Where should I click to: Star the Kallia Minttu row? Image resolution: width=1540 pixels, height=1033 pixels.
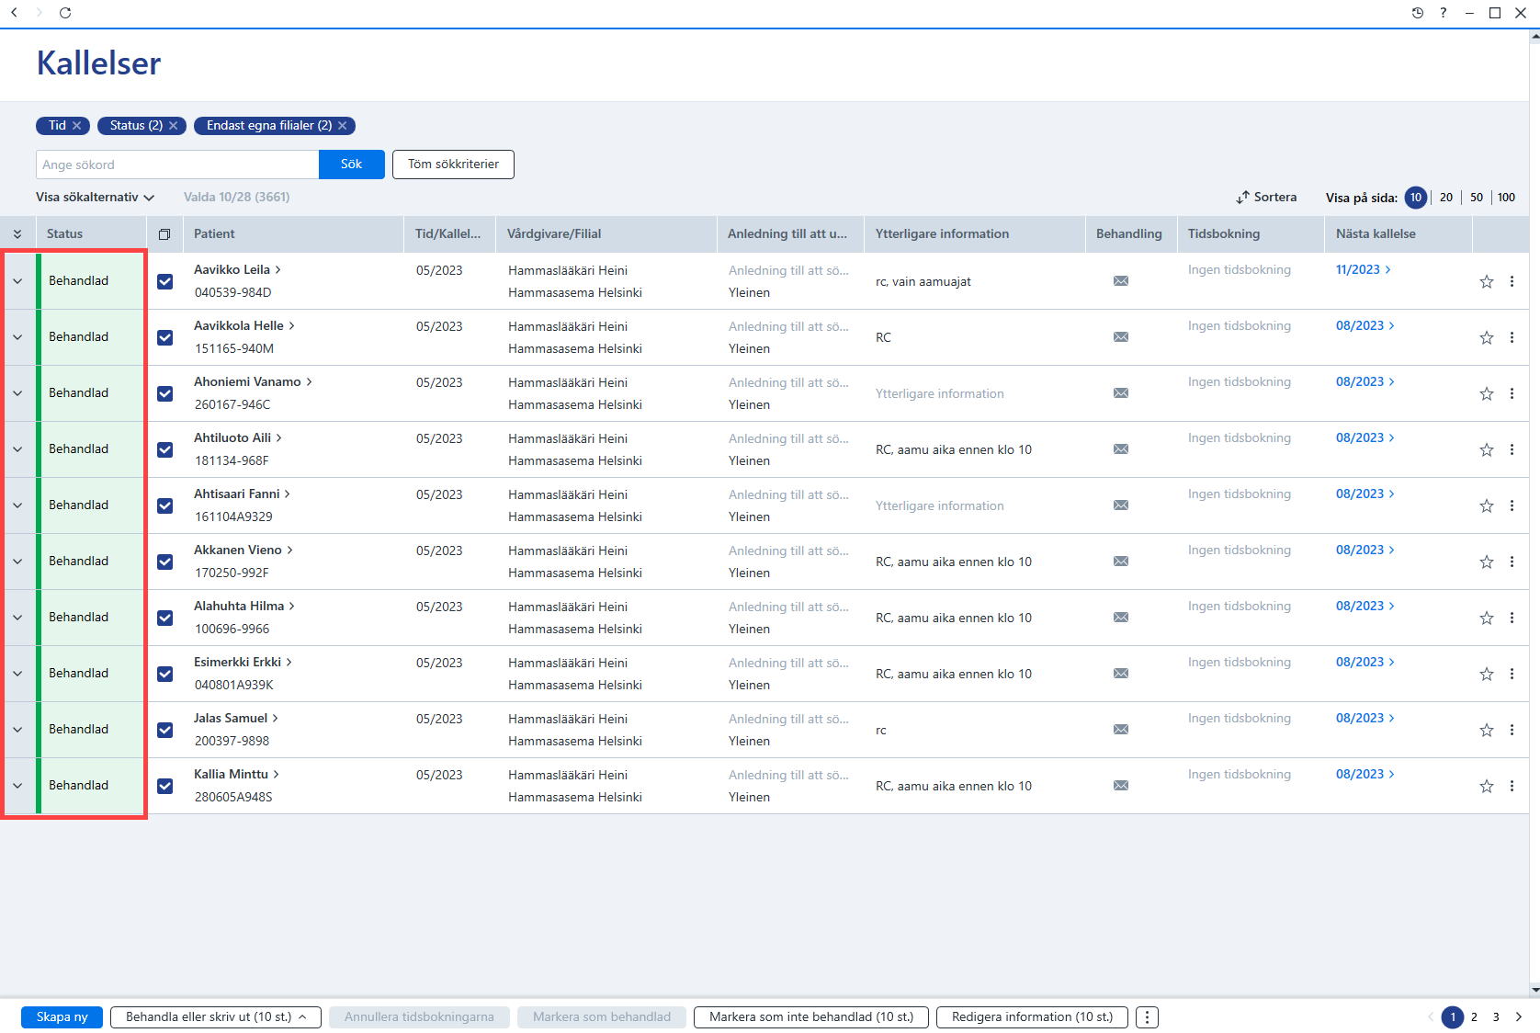click(1487, 786)
